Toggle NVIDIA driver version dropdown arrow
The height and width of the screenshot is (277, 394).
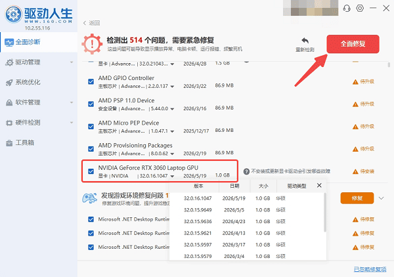(x=172, y=176)
